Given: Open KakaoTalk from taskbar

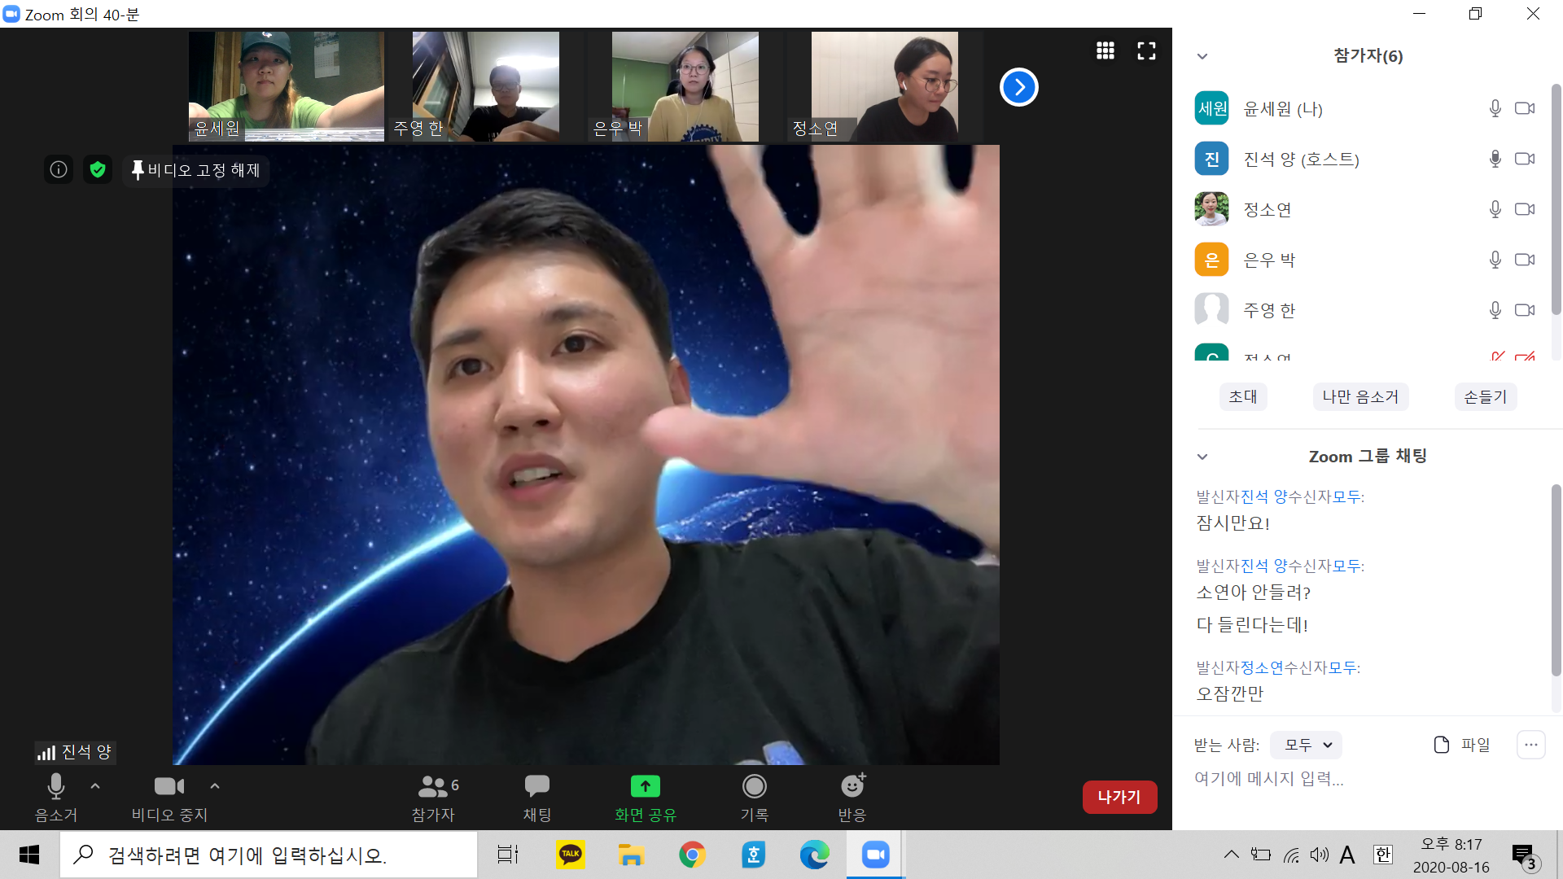Looking at the screenshot, I should pyautogui.click(x=571, y=855).
